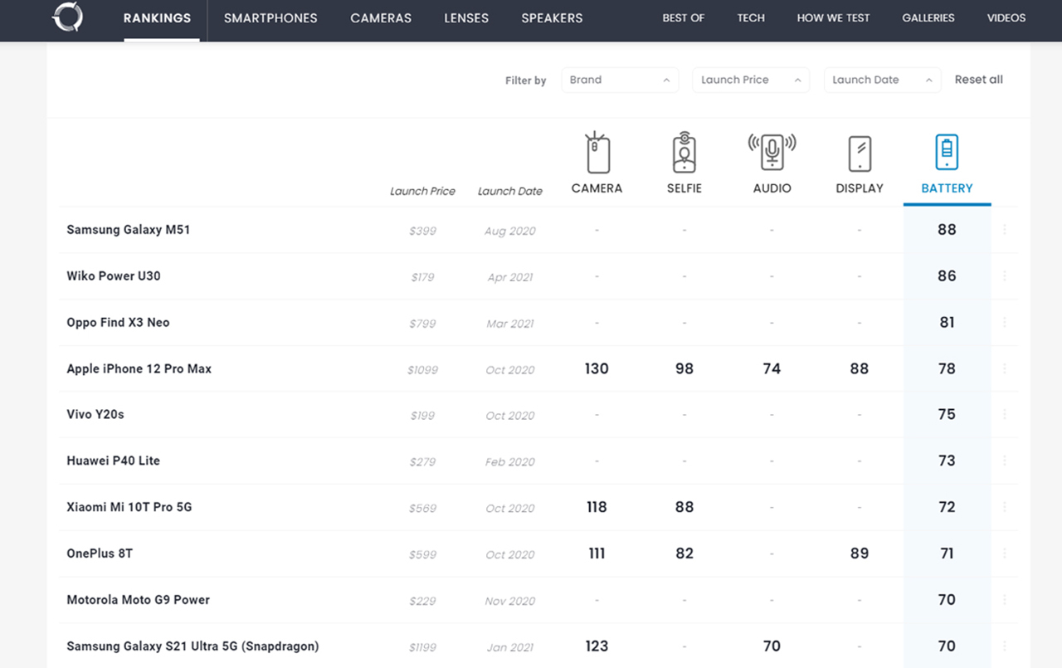Viewport: 1062px width, 668px height.
Task: Open more options for OnePlus 8T row
Action: (x=1005, y=553)
